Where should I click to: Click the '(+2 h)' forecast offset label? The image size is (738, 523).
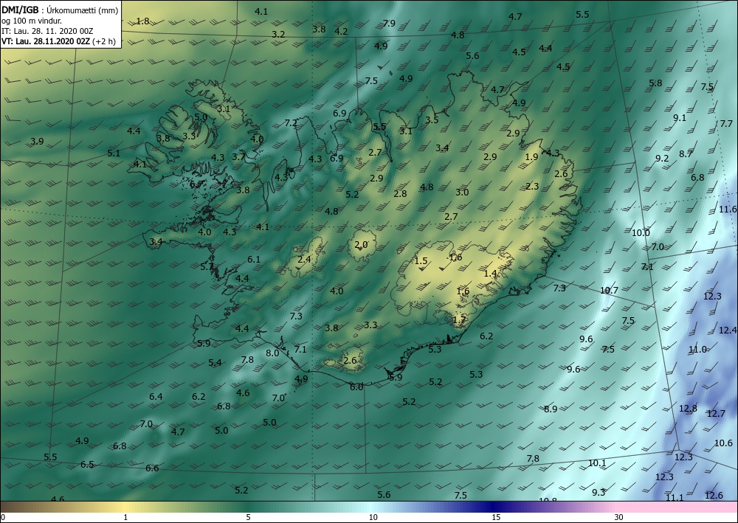[105, 41]
